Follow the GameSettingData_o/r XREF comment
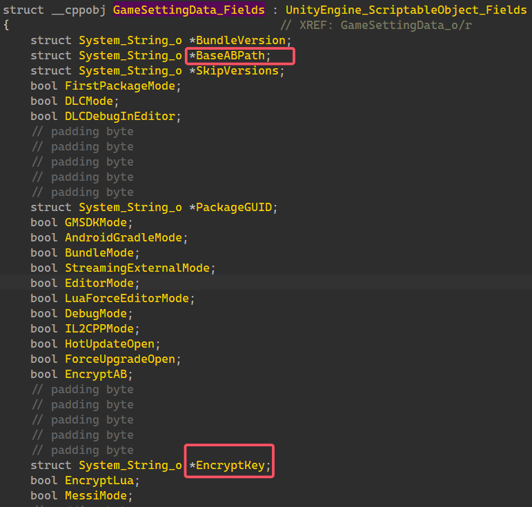The image size is (532, 507). click(406, 26)
